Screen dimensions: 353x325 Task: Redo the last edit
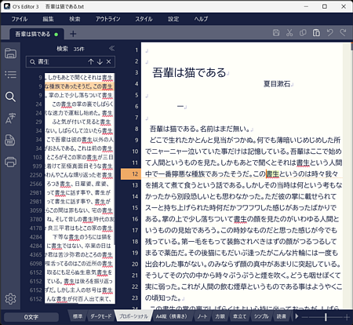[x=343, y=33]
